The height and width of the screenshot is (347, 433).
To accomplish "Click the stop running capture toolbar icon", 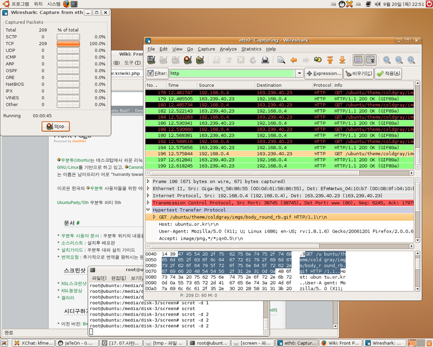I will tap(188, 60).
